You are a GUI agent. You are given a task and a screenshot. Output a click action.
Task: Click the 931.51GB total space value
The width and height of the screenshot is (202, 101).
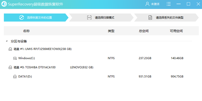145,77
